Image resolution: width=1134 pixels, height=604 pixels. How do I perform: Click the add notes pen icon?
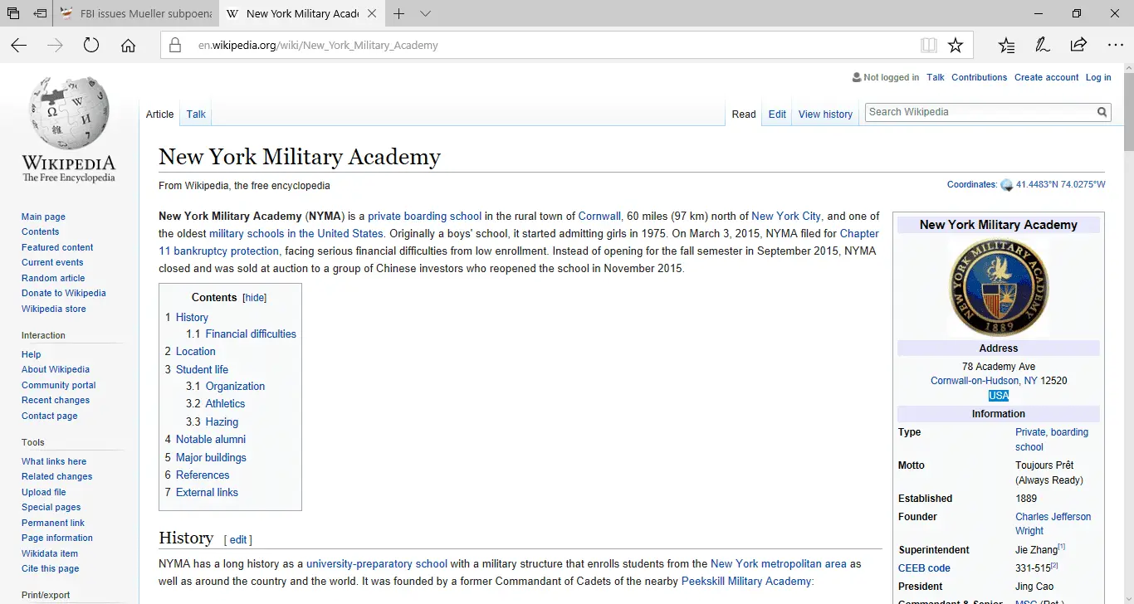[1043, 46]
